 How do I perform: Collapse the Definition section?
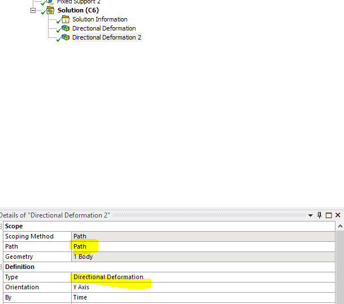pos(1,267)
